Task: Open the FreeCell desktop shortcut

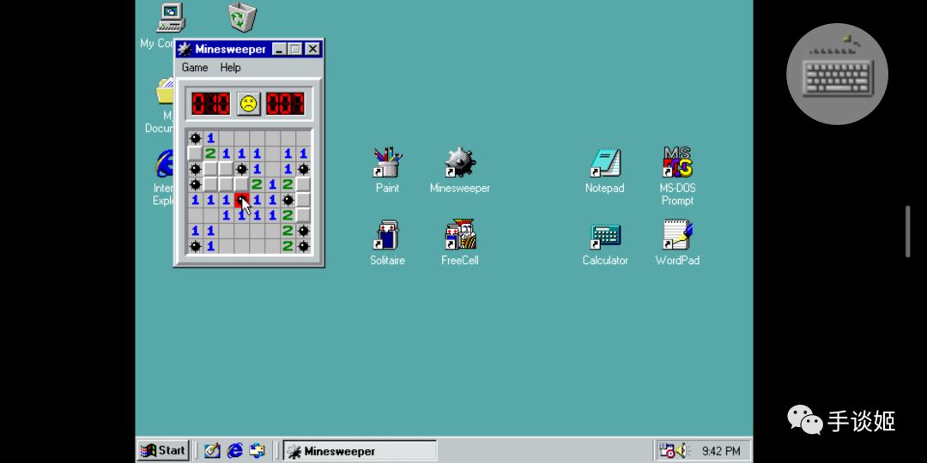Action: point(460,243)
